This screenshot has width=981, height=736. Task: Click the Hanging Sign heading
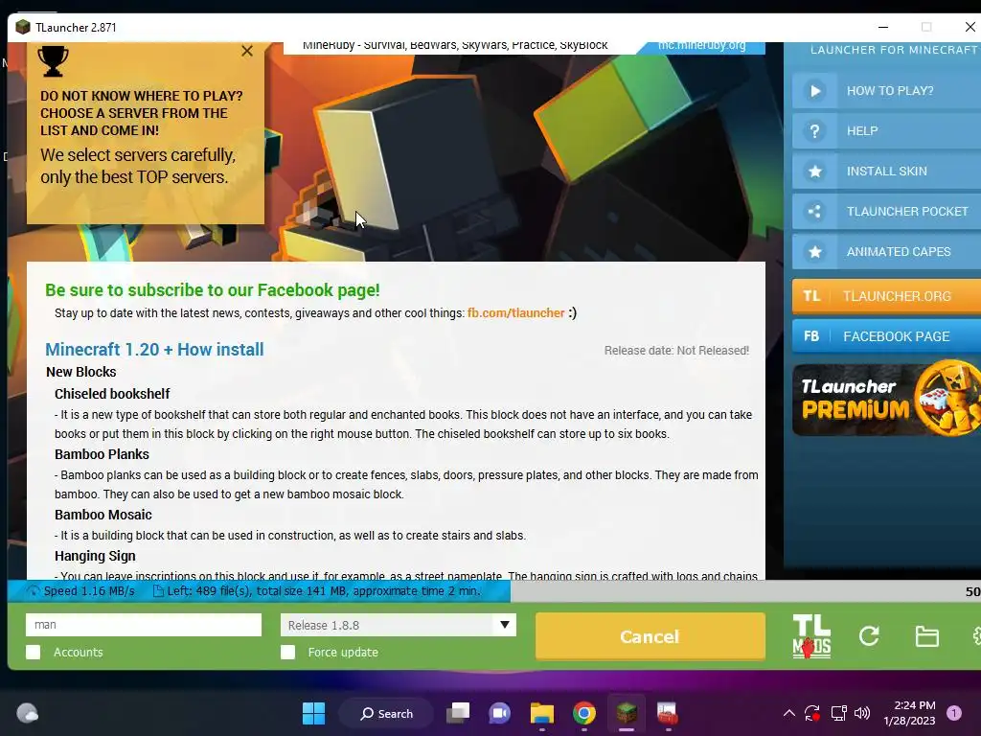click(x=95, y=556)
